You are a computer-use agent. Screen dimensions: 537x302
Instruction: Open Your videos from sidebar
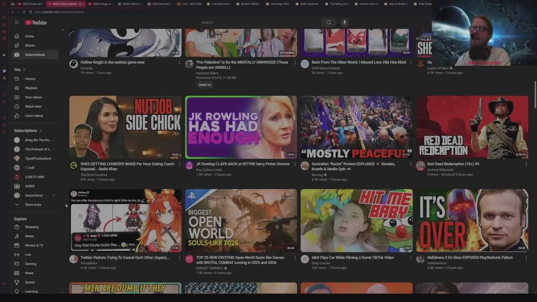coord(35,97)
